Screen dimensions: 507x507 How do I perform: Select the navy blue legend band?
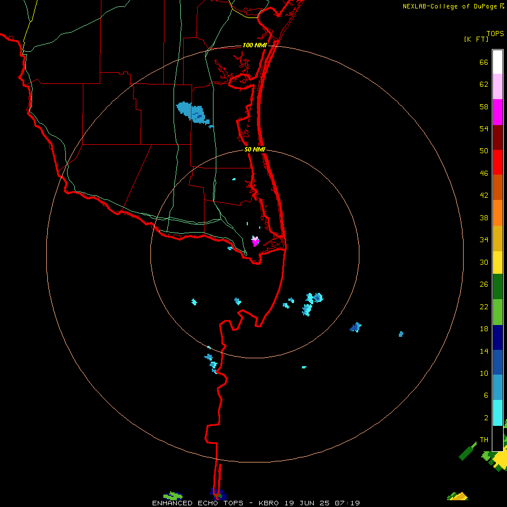click(x=497, y=337)
